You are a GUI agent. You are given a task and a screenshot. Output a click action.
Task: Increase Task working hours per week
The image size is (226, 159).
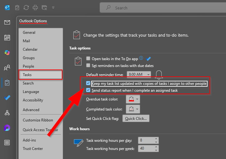point(156,147)
